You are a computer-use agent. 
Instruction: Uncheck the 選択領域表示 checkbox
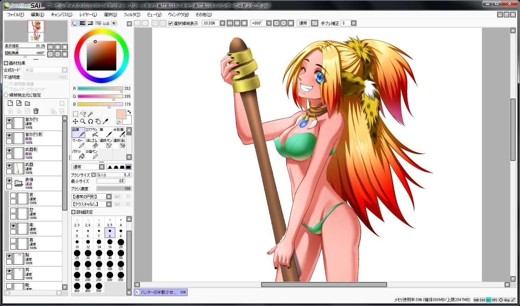tap(171, 23)
